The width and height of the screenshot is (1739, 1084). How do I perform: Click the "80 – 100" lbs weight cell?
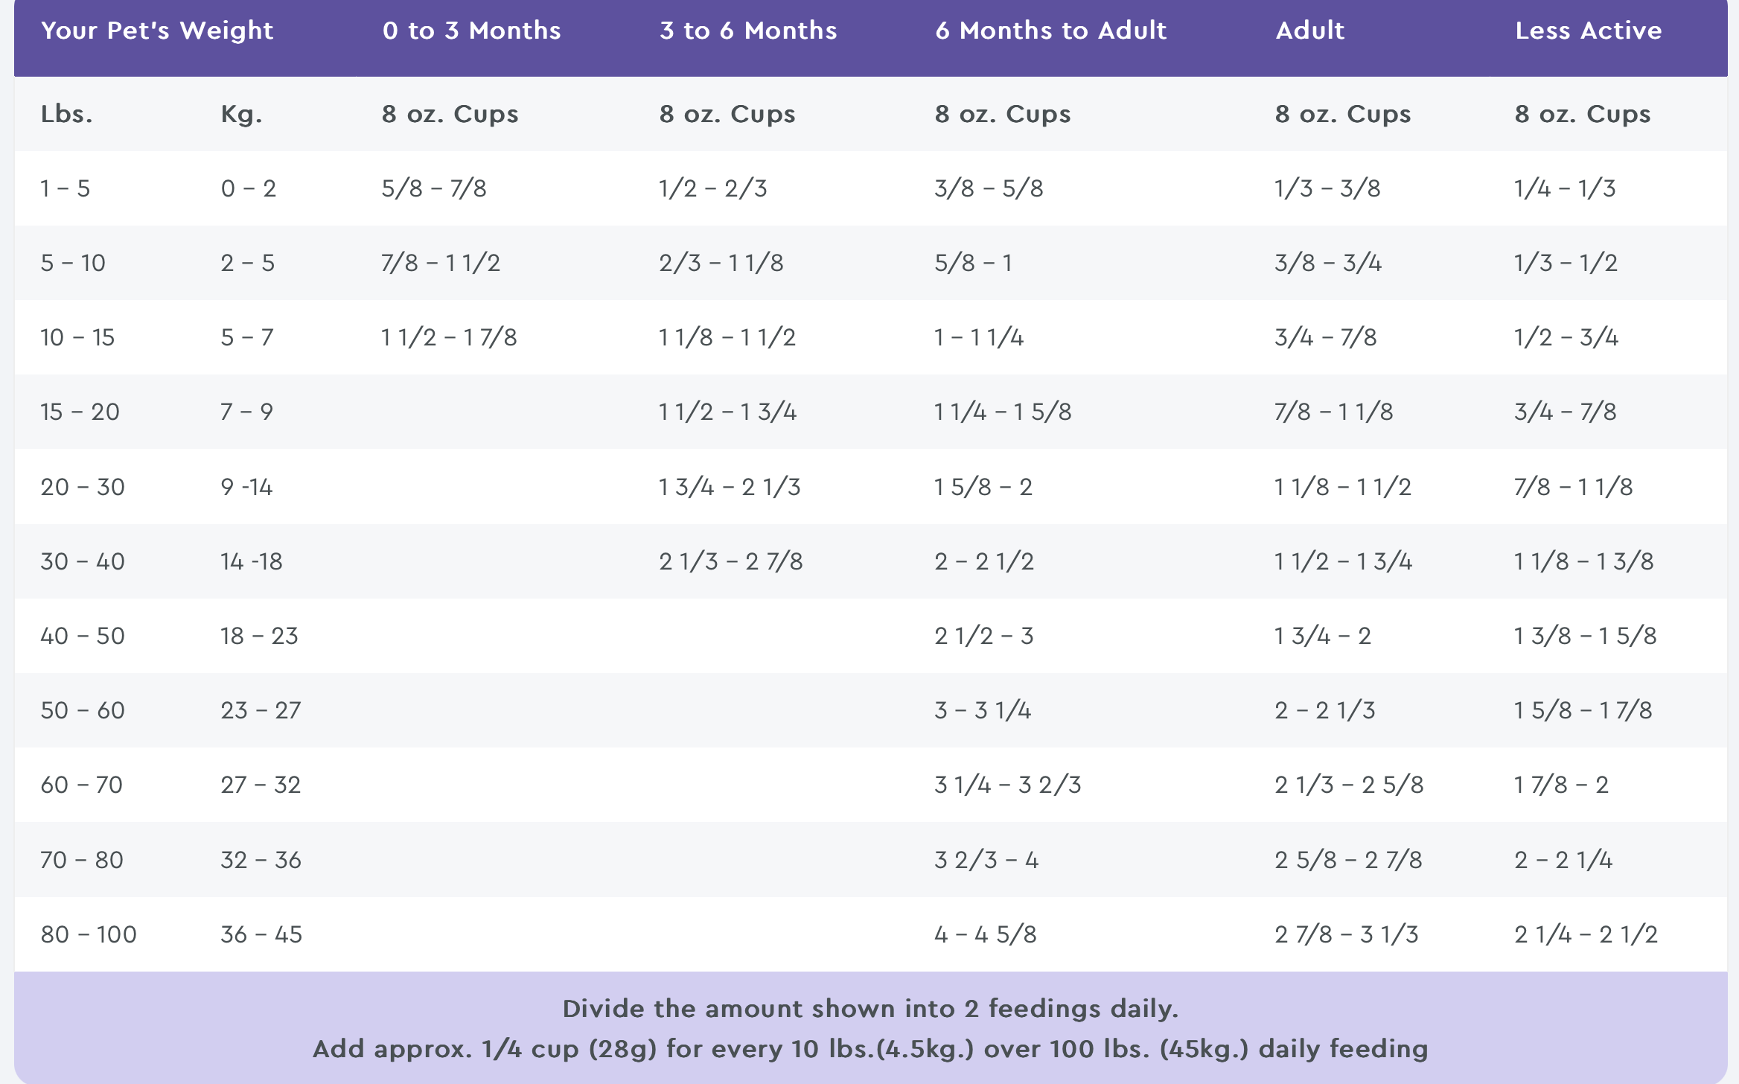[x=89, y=934]
